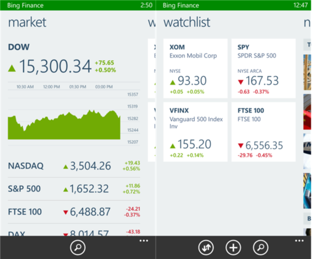Switch to the watchlist tab header
This screenshot has width=312, height=259.
click(x=187, y=23)
